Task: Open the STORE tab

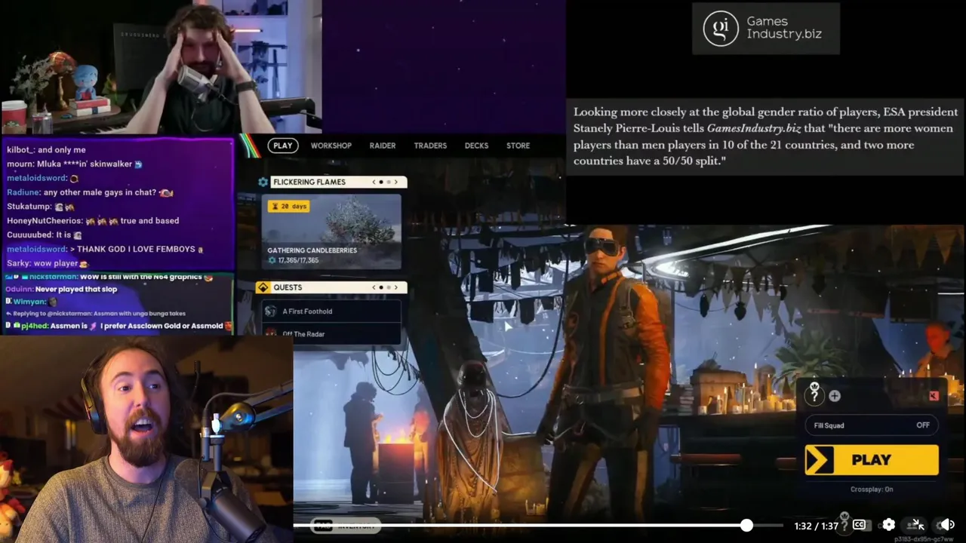Action: coord(518,146)
